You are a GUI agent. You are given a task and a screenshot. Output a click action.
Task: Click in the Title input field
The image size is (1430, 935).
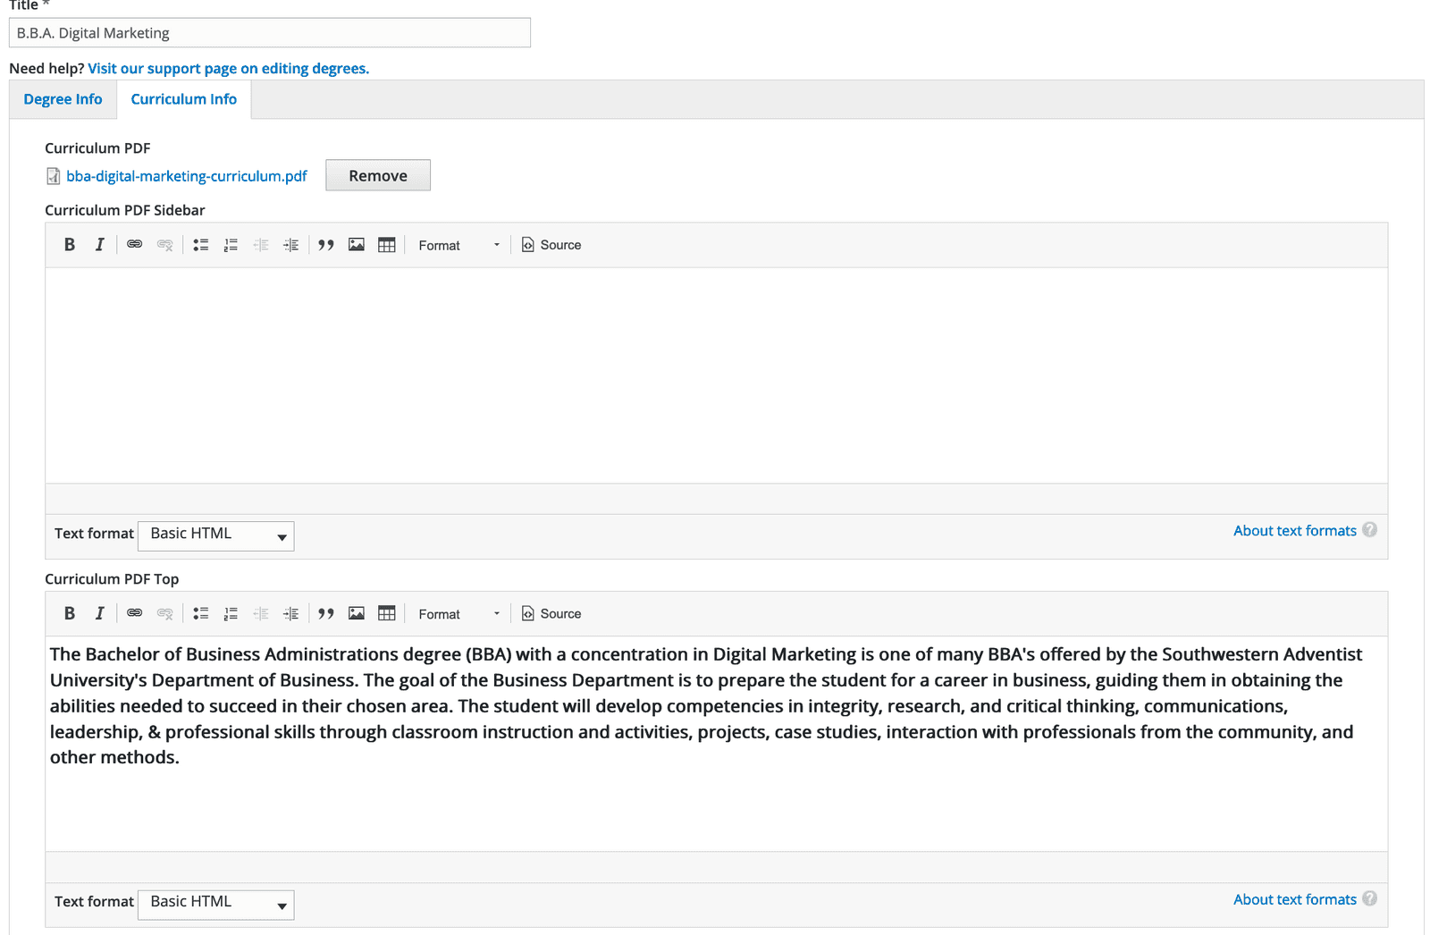click(269, 33)
